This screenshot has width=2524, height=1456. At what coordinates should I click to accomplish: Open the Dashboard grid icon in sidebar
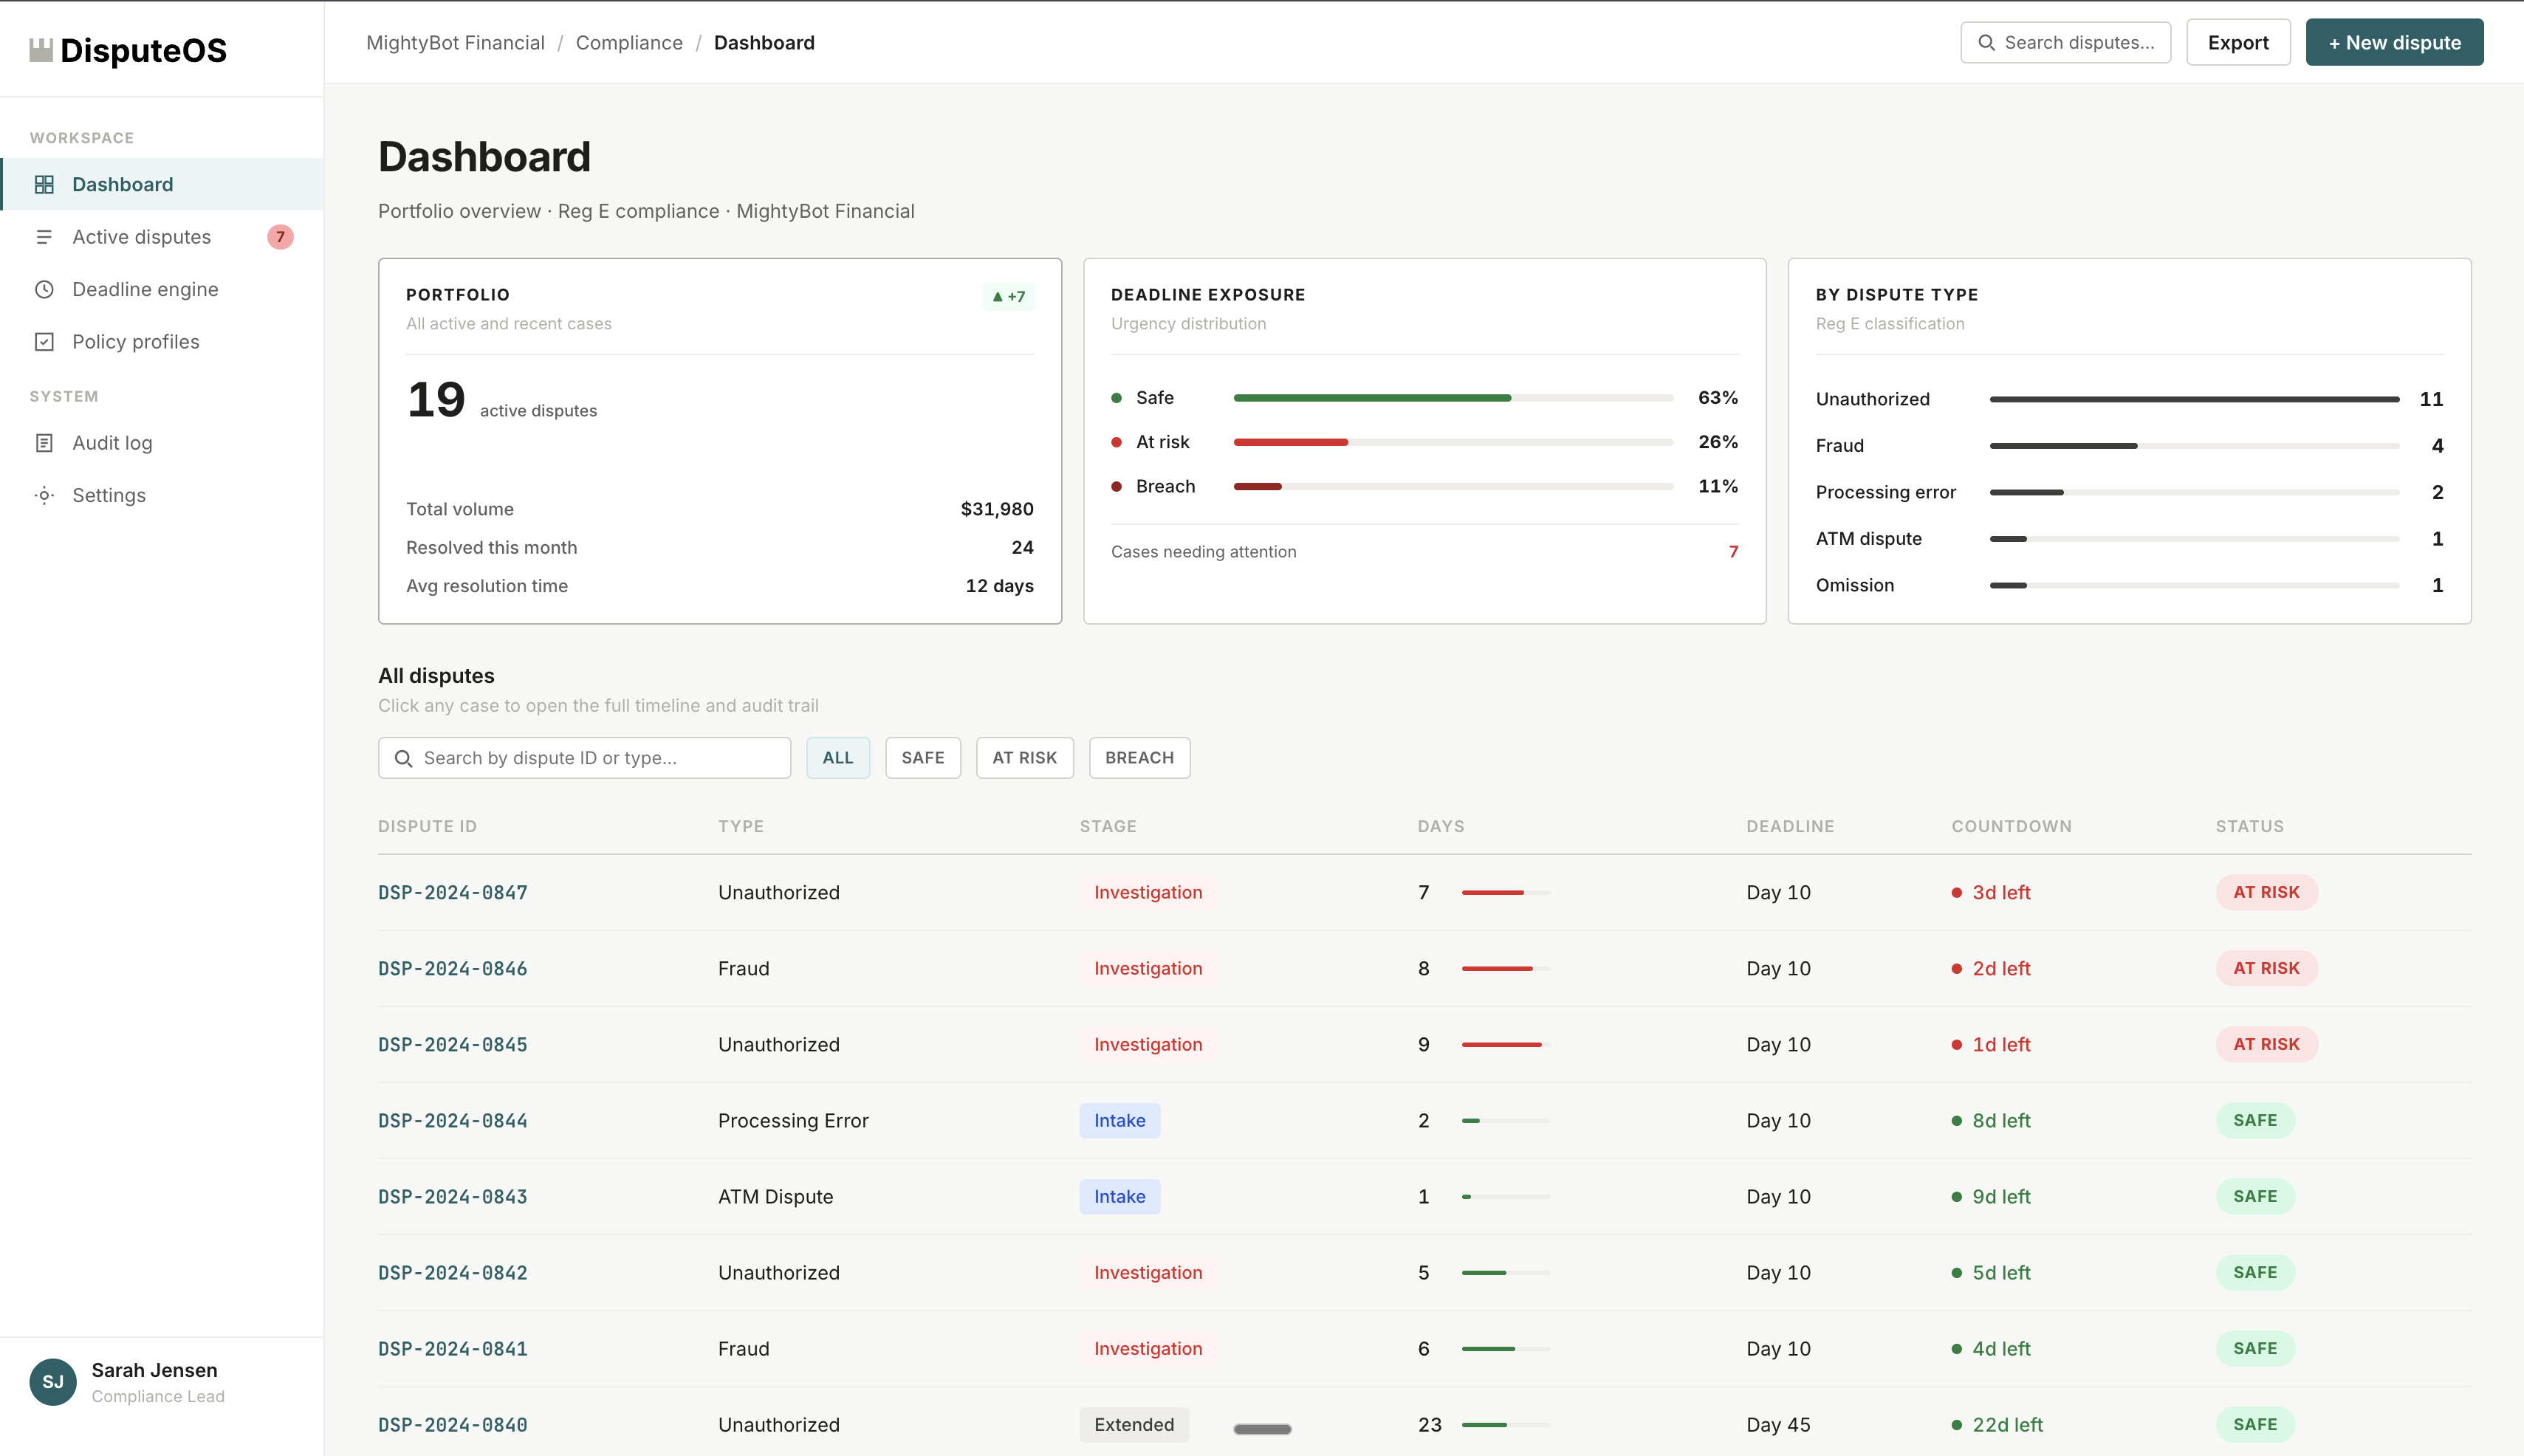(x=44, y=184)
